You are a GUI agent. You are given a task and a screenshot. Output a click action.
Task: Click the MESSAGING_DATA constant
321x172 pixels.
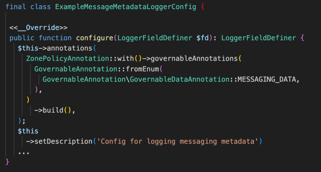(x=267, y=79)
